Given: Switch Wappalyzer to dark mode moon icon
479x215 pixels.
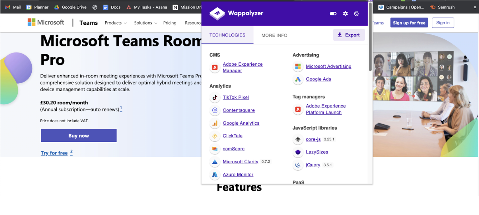Looking at the screenshot, I should click(x=357, y=14).
